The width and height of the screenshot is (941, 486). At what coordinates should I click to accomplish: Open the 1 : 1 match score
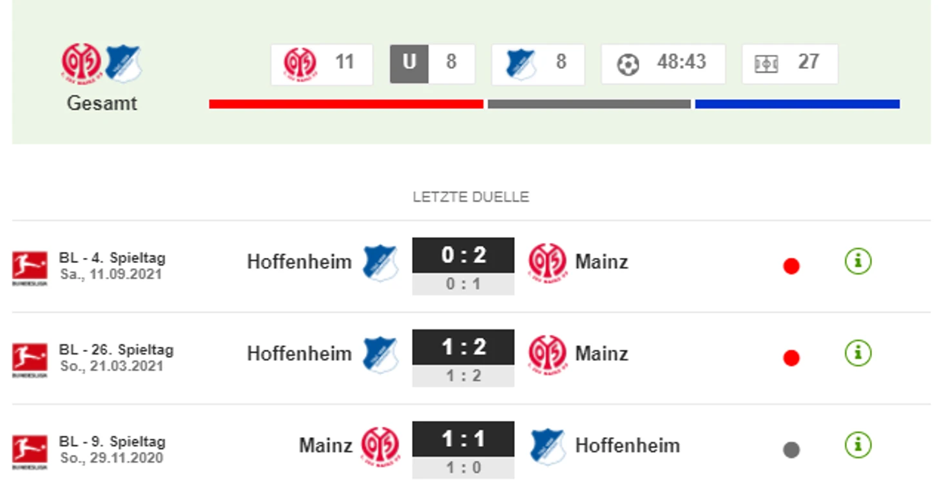[463, 439]
